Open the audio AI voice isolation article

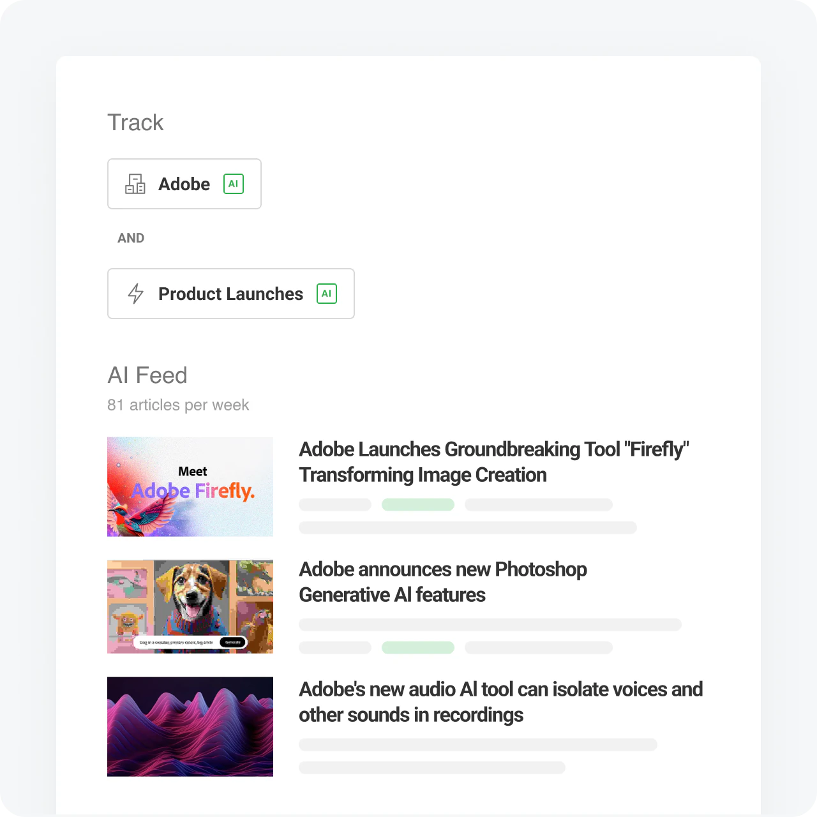pyautogui.click(x=500, y=701)
